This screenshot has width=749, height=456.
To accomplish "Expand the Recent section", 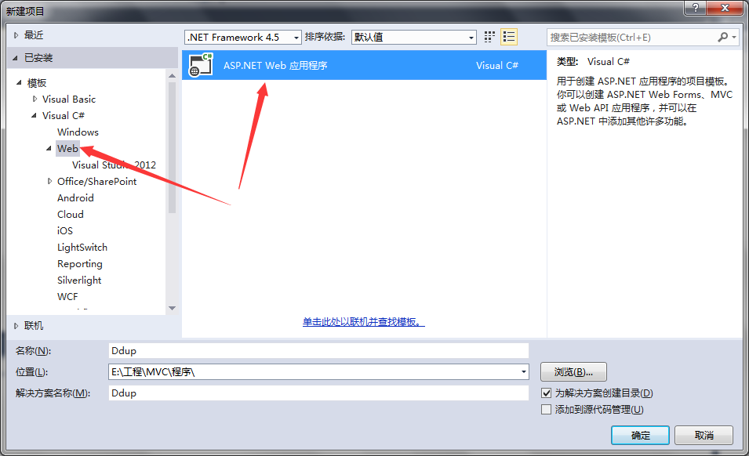I will tap(16, 34).
